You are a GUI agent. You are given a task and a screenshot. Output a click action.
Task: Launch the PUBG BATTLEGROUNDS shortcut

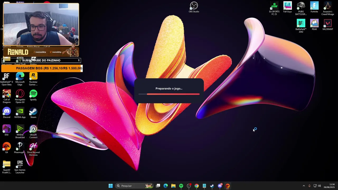tap(301, 8)
